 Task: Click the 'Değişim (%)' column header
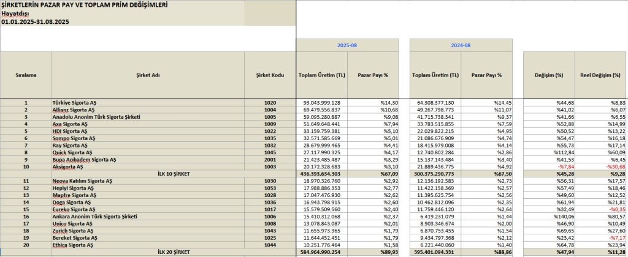coord(549,75)
